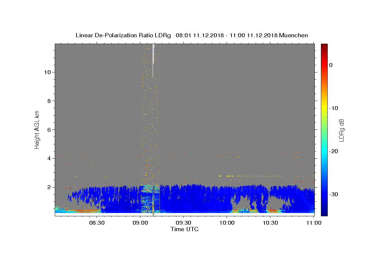
Task: Click the 11:00 time tick label
Action: (314, 223)
